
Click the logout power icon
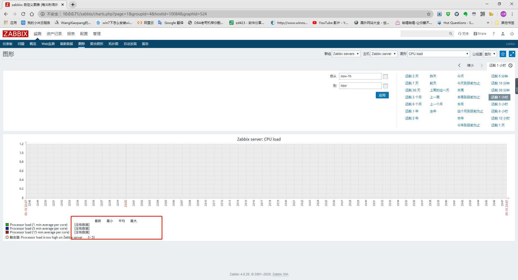click(512, 34)
